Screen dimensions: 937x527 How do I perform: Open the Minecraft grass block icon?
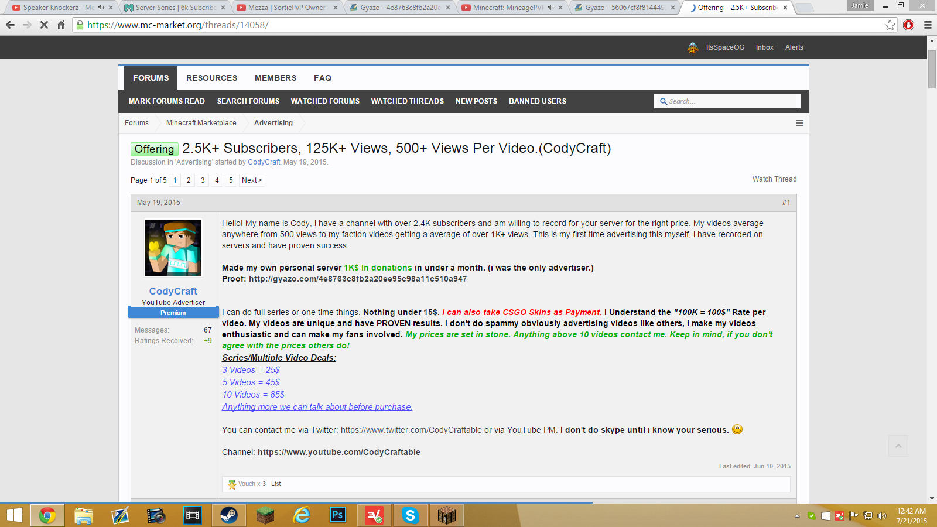[x=265, y=515]
